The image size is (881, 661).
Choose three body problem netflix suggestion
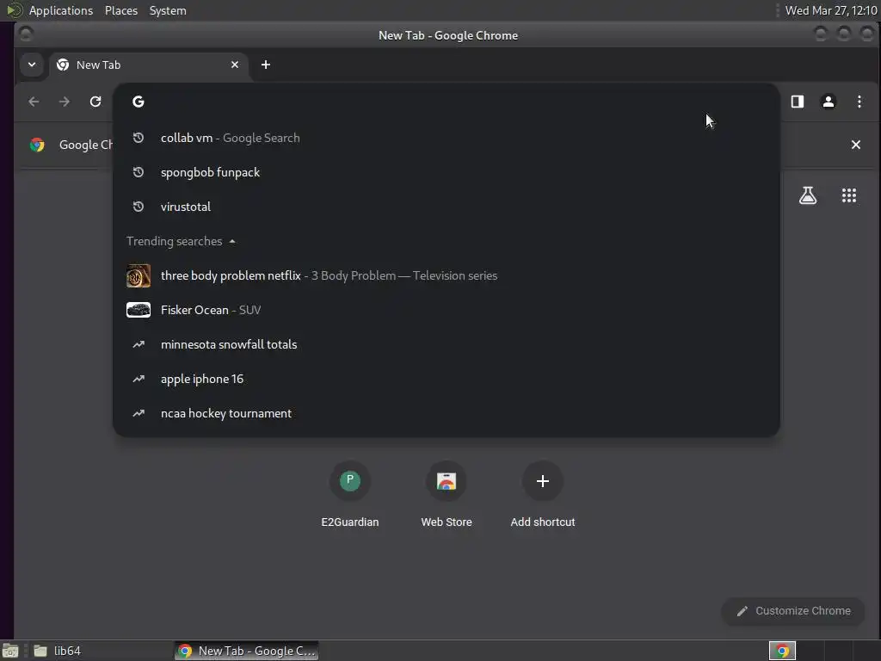(x=447, y=275)
